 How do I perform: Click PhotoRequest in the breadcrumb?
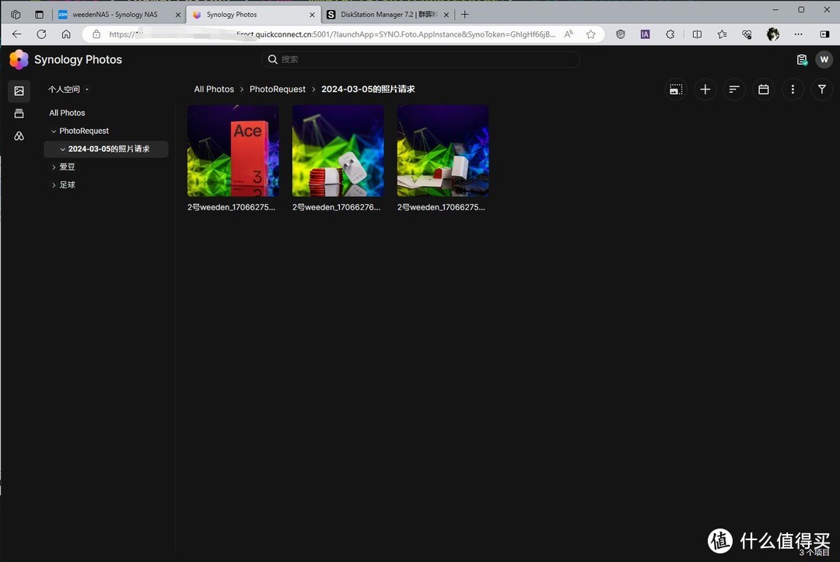(278, 89)
